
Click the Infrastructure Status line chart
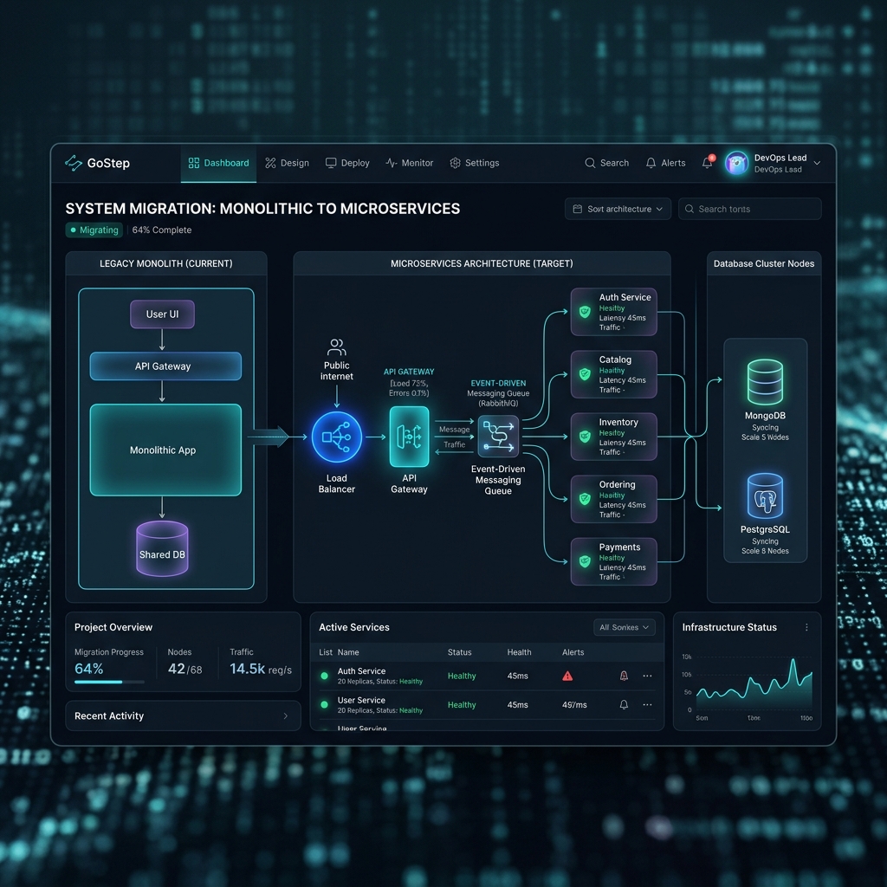point(754,683)
